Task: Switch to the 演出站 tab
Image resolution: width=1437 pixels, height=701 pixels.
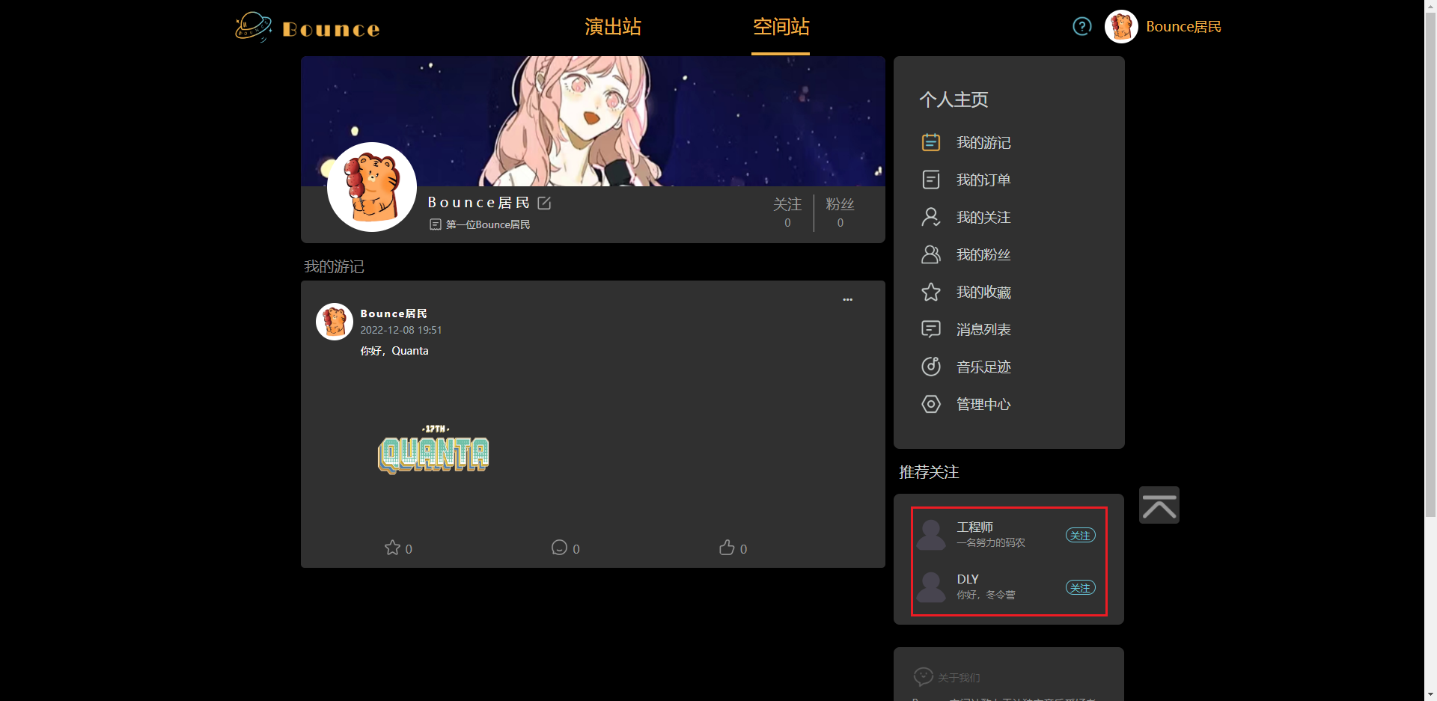Action: pyautogui.click(x=613, y=27)
